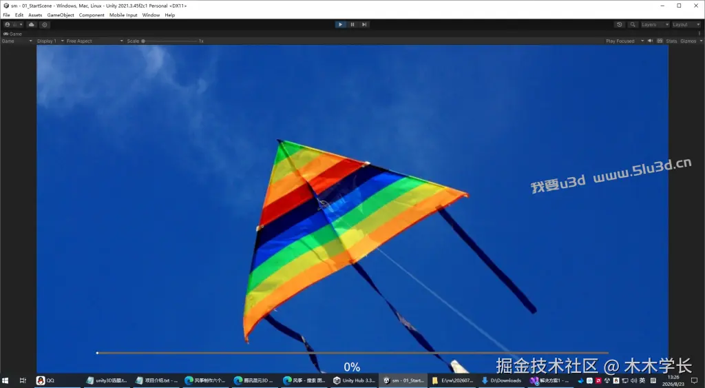Select the Game tab
This screenshot has height=388, width=705.
point(12,34)
